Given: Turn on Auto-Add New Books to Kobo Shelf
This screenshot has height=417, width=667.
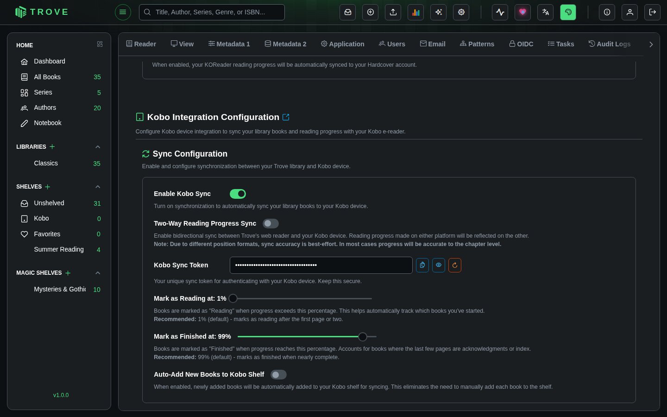Looking at the screenshot, I should point(278,374).
